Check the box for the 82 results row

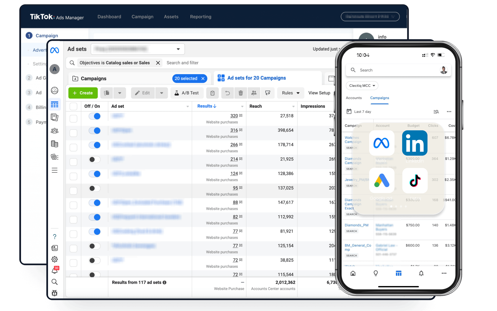click(74, 219)
